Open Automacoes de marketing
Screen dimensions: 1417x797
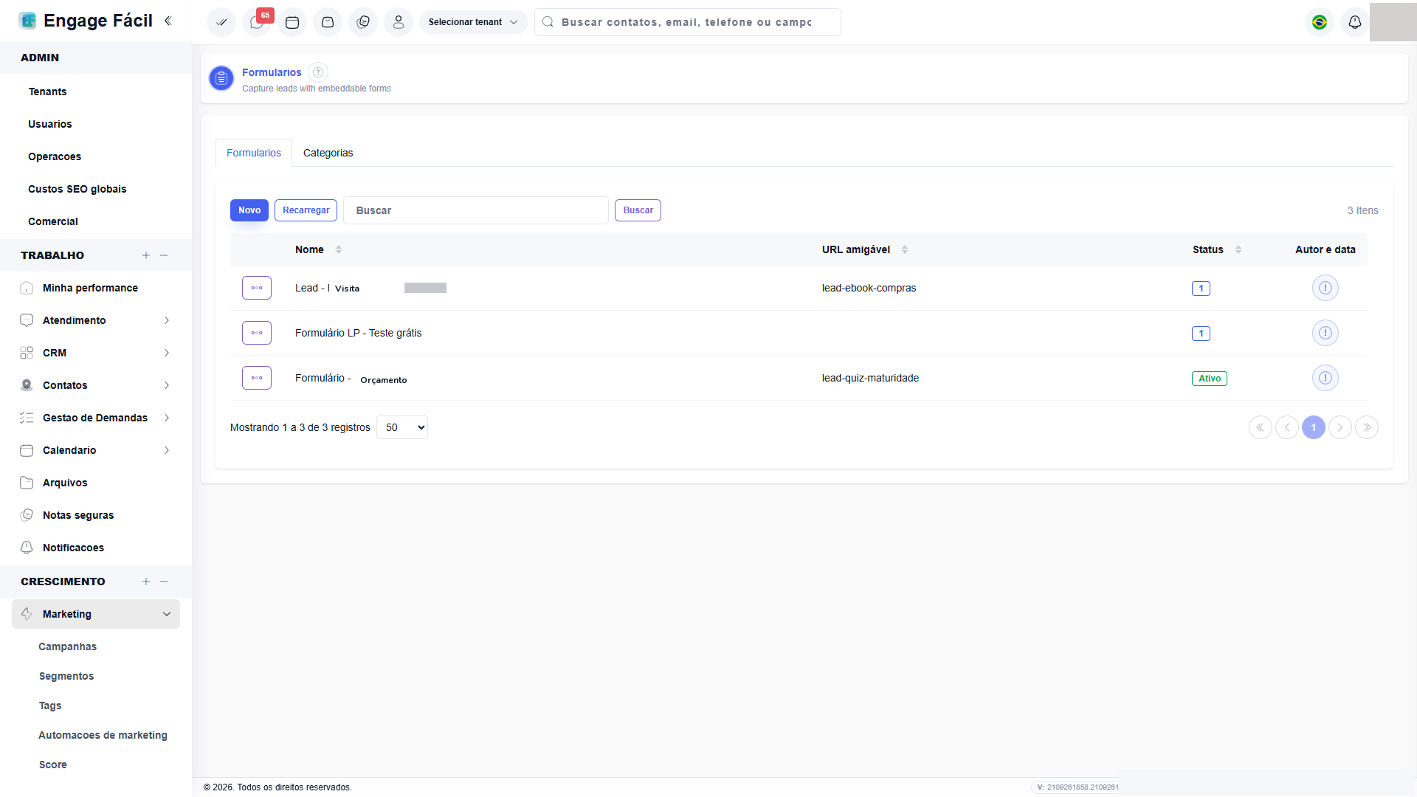[103, 735]
